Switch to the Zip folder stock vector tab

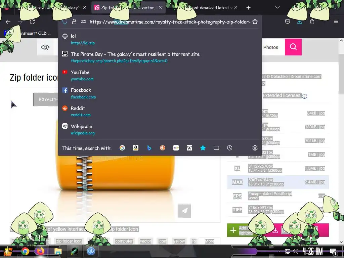[x=128, y=8]
